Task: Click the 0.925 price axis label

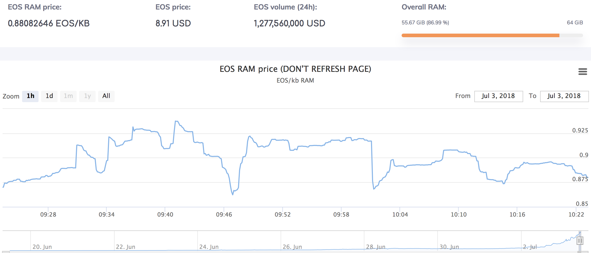Action: coord(580,130)
